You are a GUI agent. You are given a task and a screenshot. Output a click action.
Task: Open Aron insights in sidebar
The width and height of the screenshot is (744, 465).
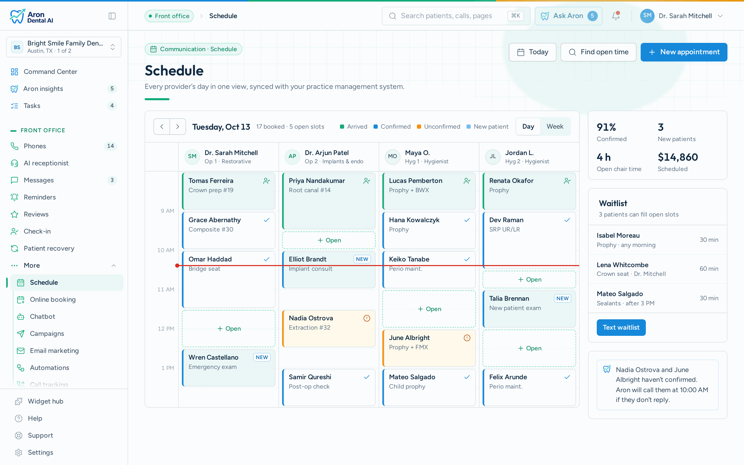coord(64,89)
